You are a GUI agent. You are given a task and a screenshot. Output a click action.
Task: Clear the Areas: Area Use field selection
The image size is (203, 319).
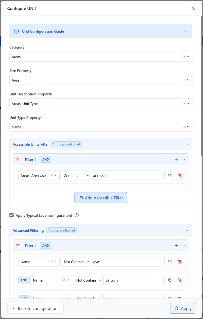pyautogui.click(x=52, y=175)
